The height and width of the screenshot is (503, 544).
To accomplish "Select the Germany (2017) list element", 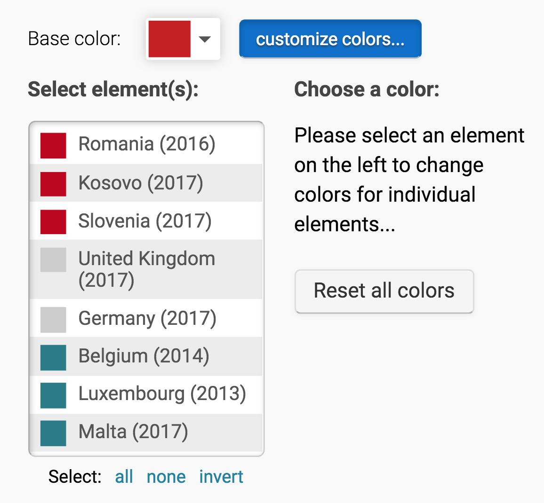I will [x=147, y=318].
